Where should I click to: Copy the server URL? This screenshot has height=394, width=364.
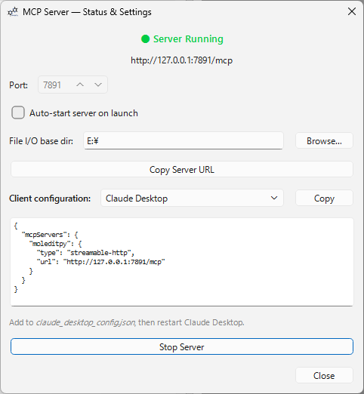(182, 169)
